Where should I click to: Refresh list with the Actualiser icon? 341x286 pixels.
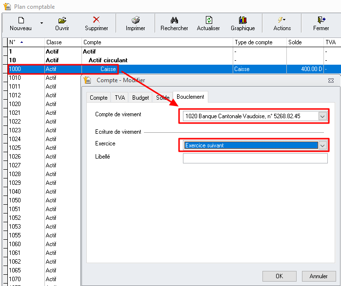click(x=208, y=20)
